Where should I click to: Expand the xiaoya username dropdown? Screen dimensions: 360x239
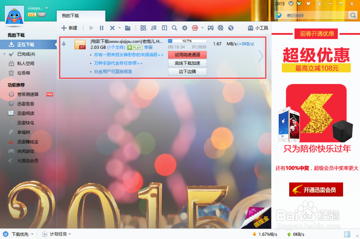(46, 8)
